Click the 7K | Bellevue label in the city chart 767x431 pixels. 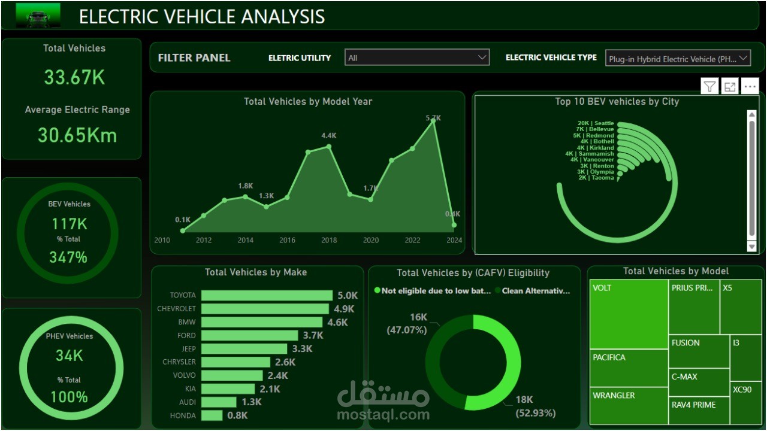tap(595, 129)
